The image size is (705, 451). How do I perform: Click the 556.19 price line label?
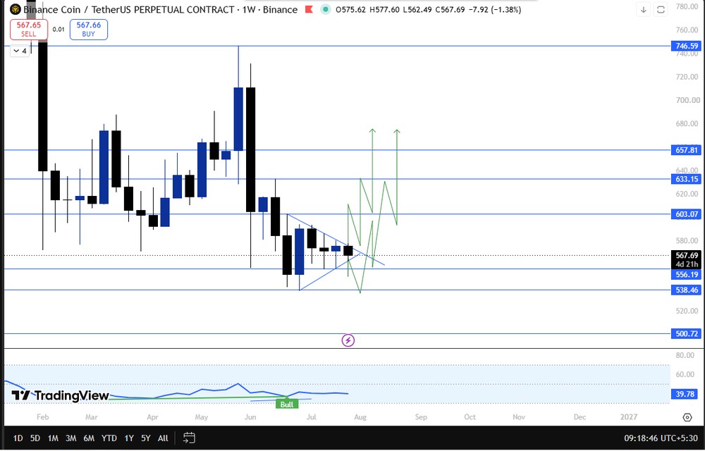tap(687, 274)
